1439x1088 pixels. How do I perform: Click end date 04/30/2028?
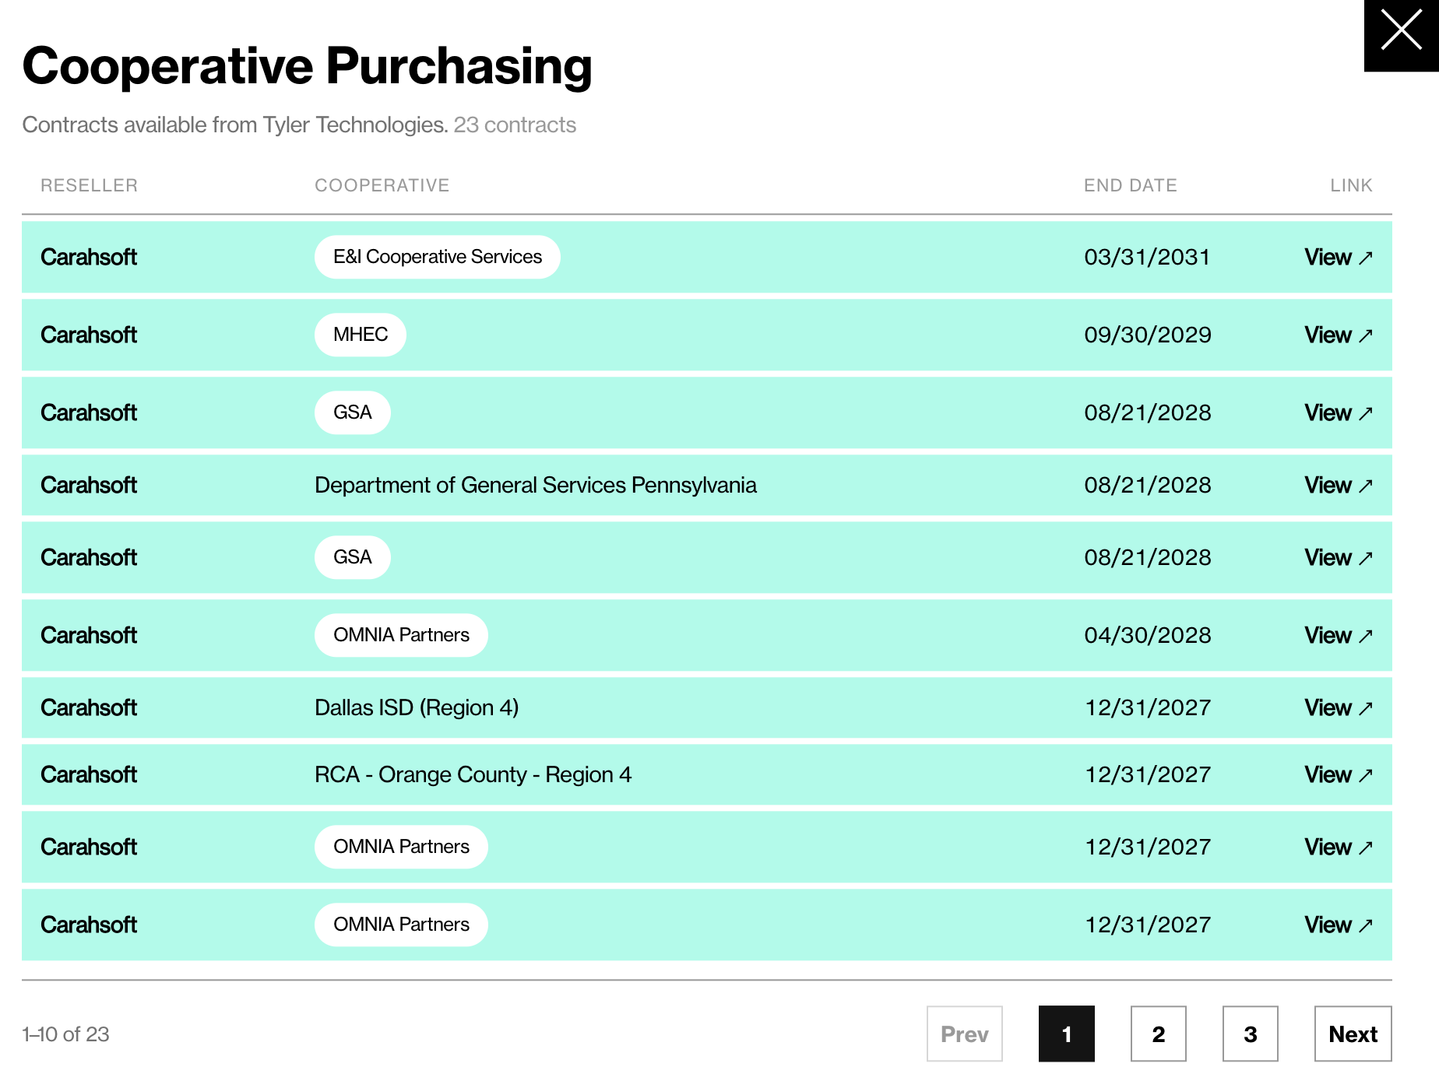point(1147,636)
